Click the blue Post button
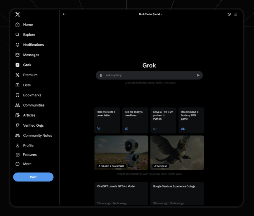 [x=33, y=177]
